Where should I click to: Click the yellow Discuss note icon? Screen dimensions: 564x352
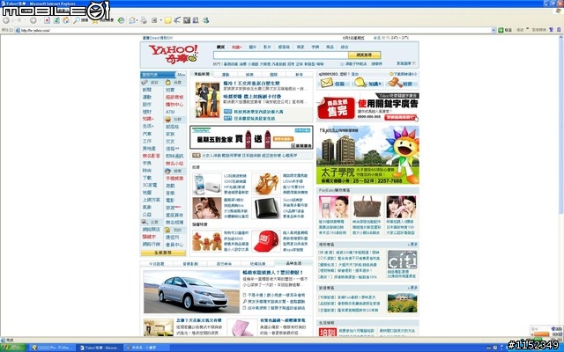[168, 20]
